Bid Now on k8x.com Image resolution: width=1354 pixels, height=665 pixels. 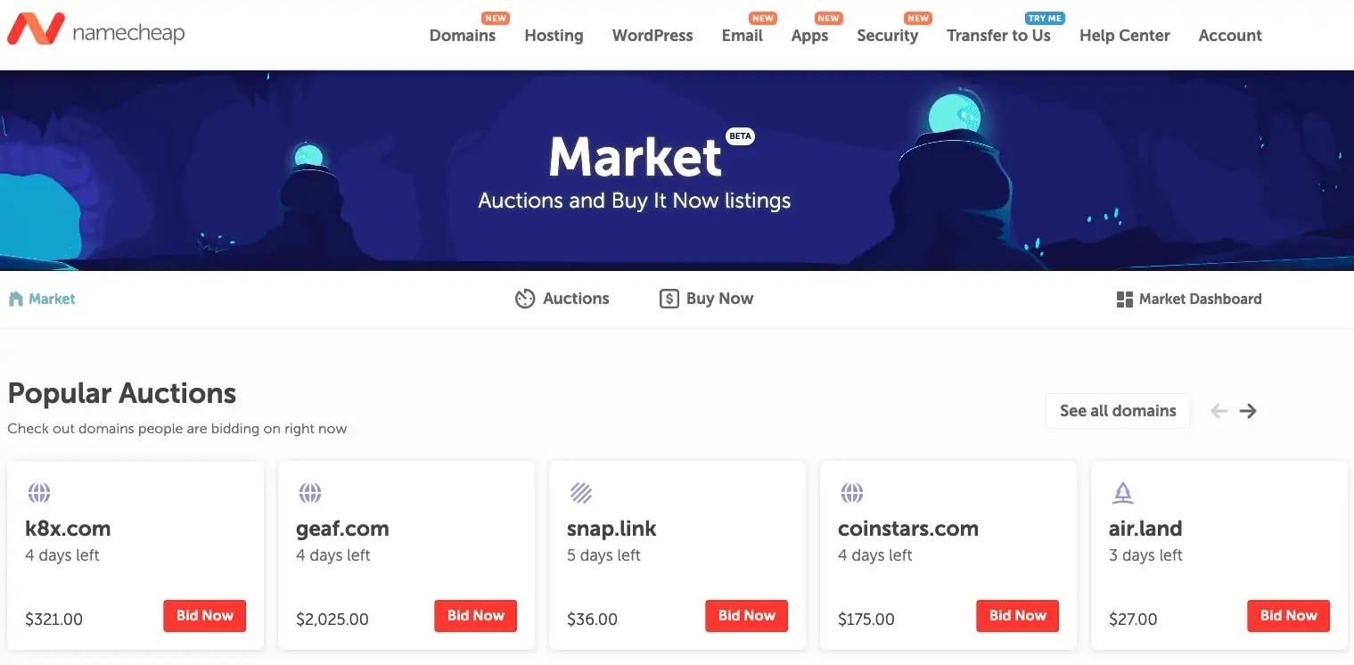pyautogui.click(x=204, y=615)
